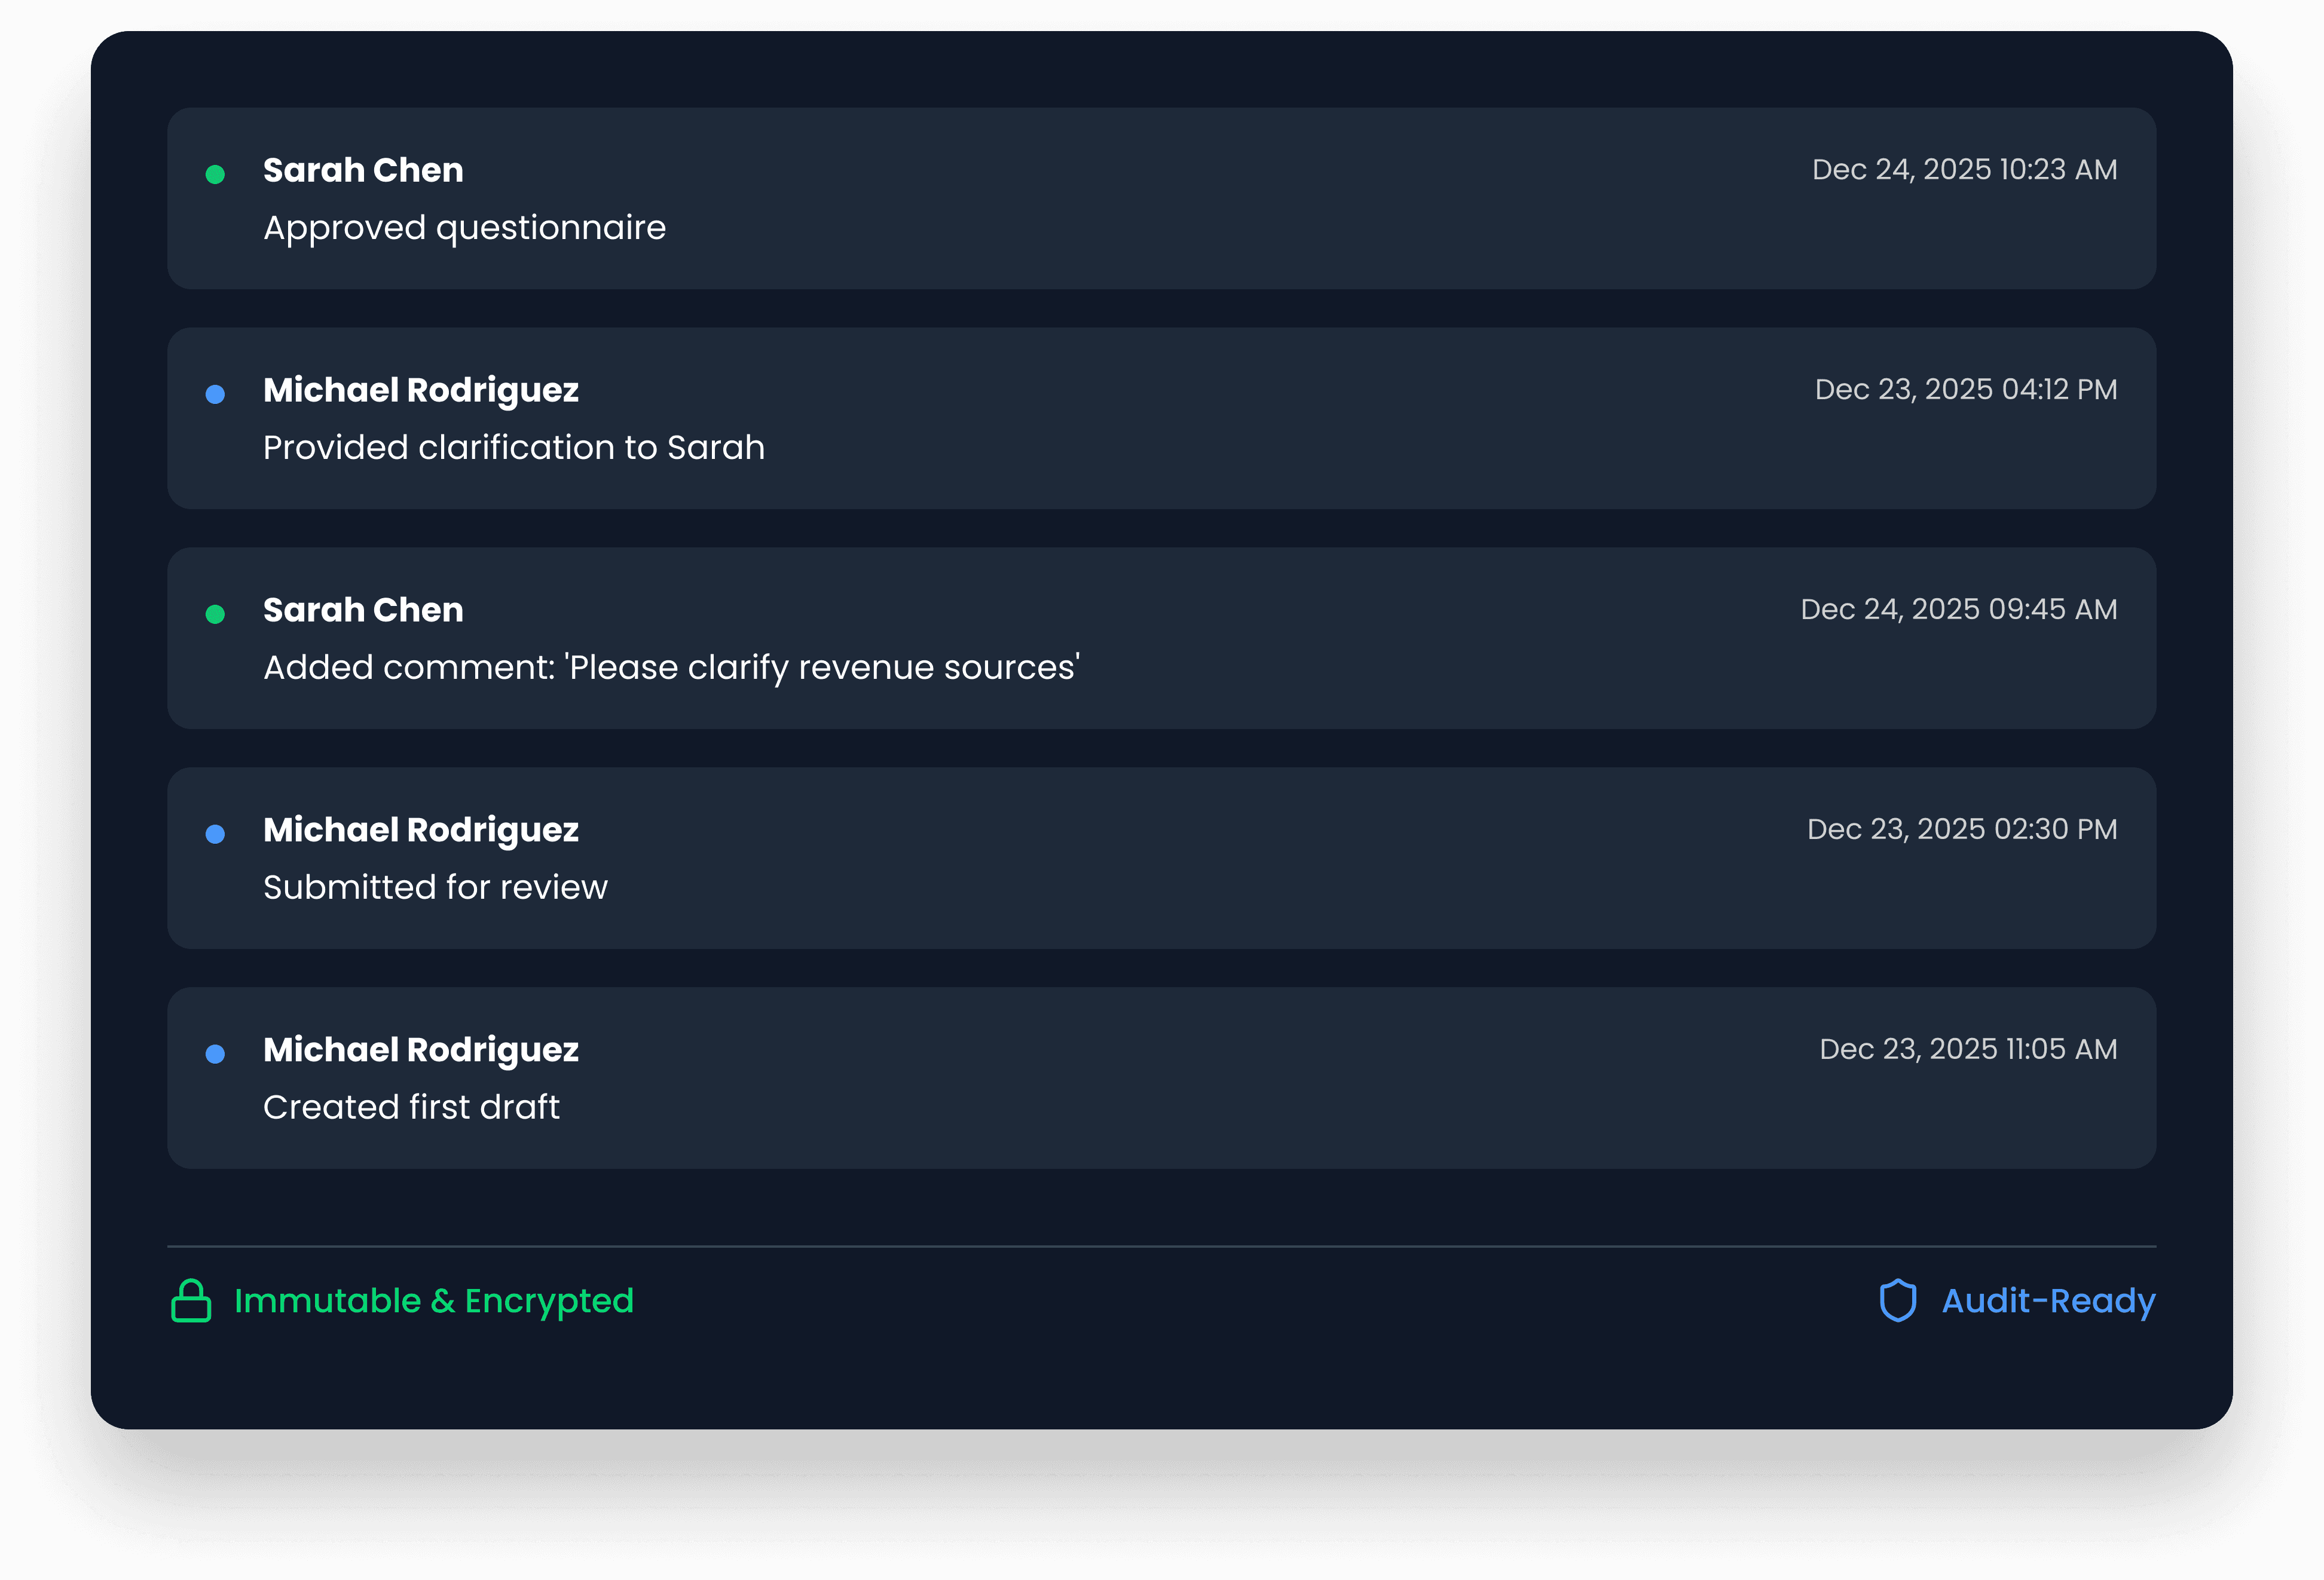This screenshot has width=2324, height=1580.
Task: Click the Dec 23, 2025 02:30 PM timestamp
Action: coord(1962,830)
